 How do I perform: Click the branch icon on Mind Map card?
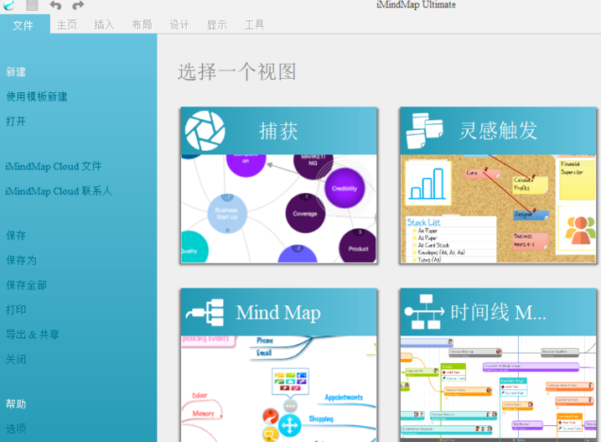click(x=205, y=312)
